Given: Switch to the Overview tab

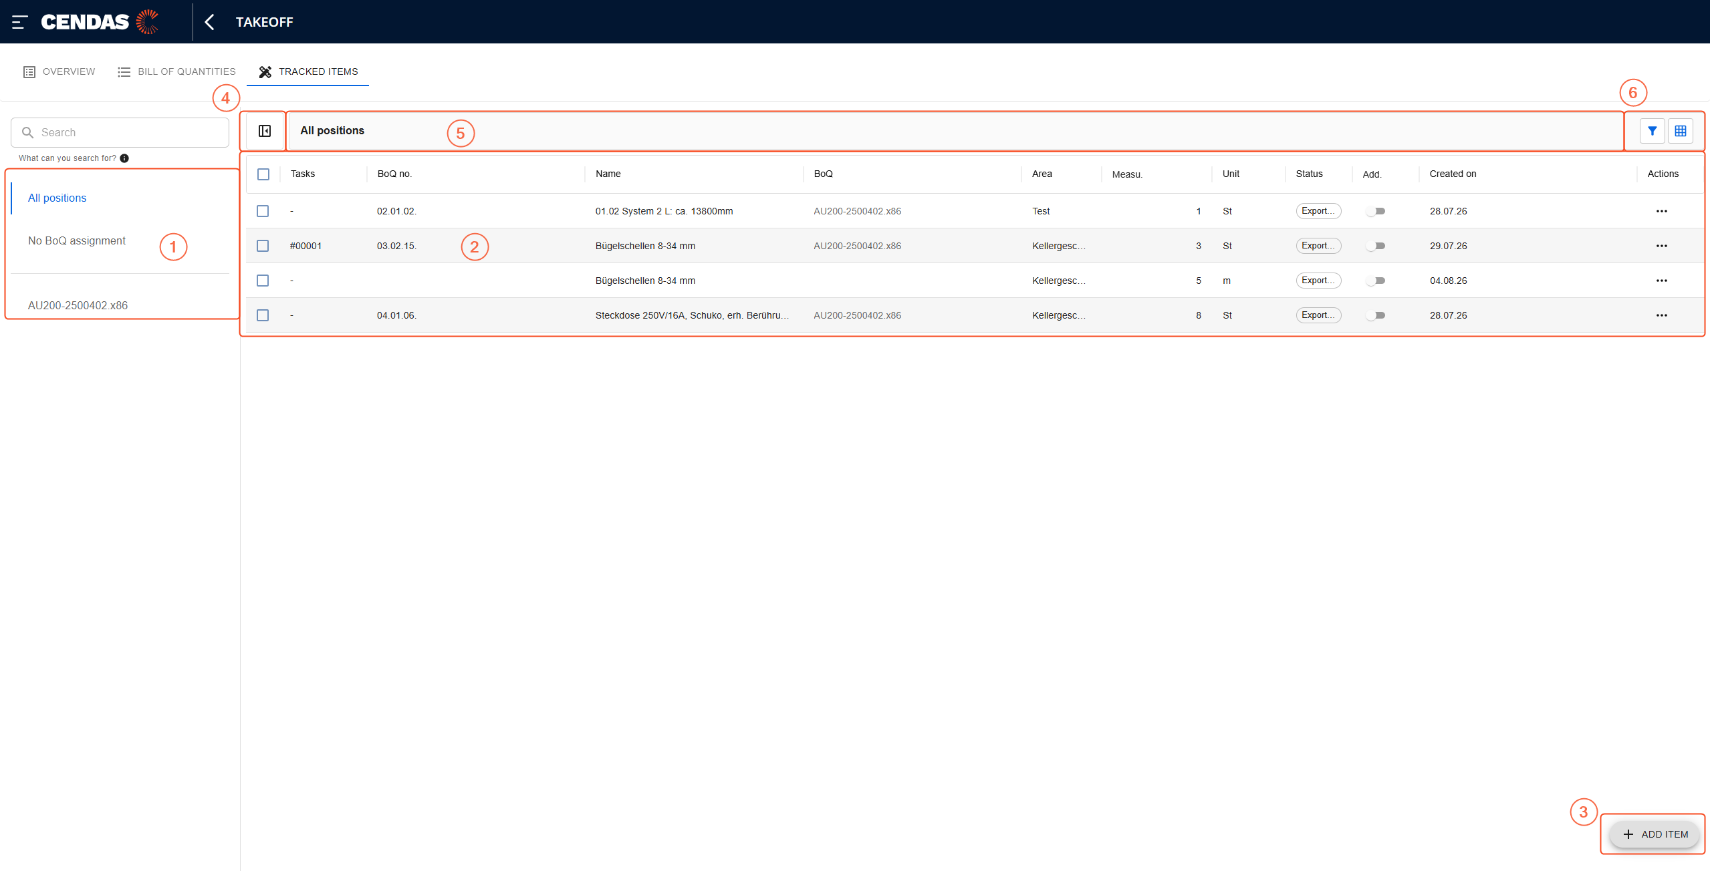Looking at the screenshot, I should pyautogui.click(x=59, y=72).
